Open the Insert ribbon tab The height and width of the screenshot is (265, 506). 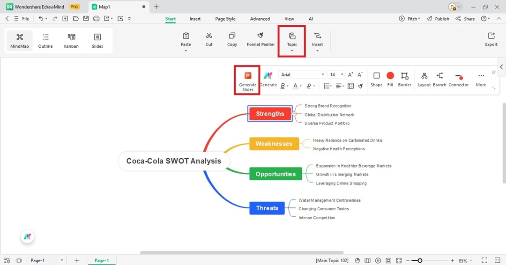[195, 19]
